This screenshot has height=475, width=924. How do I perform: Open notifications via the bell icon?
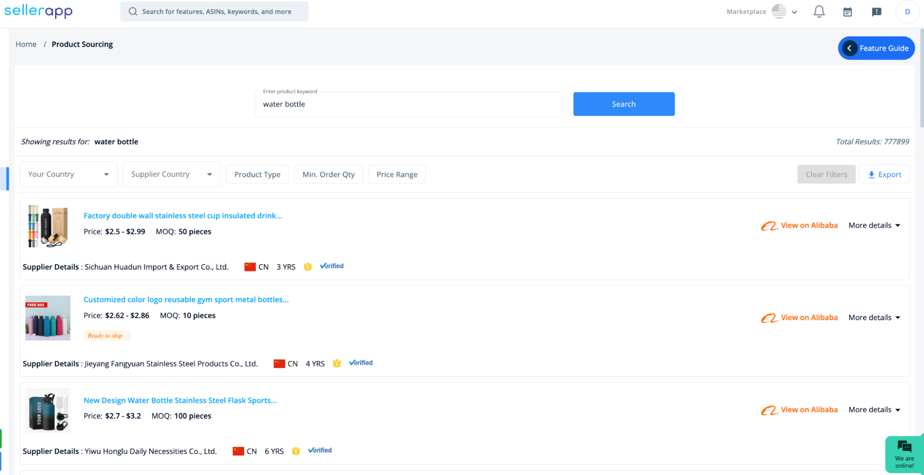pyautogui.click(x=819, y=12)
